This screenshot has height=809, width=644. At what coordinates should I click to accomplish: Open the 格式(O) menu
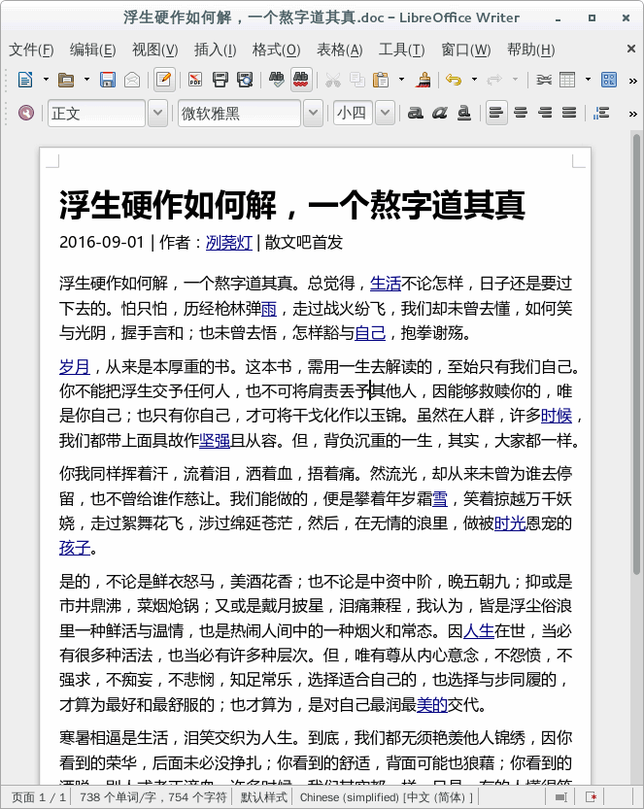(x=276, y=51)
